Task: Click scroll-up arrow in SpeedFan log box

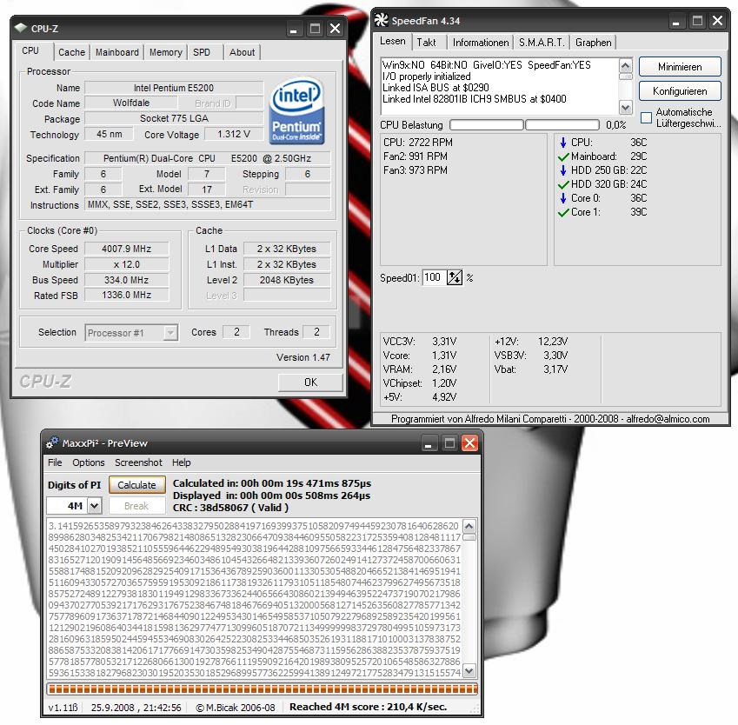Action: pyautogui.click(x=625, y=65)
